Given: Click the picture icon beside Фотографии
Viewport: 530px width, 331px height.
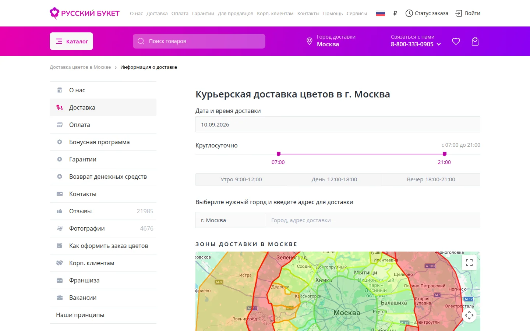Looking at the screenshot, I should point(60,228).
